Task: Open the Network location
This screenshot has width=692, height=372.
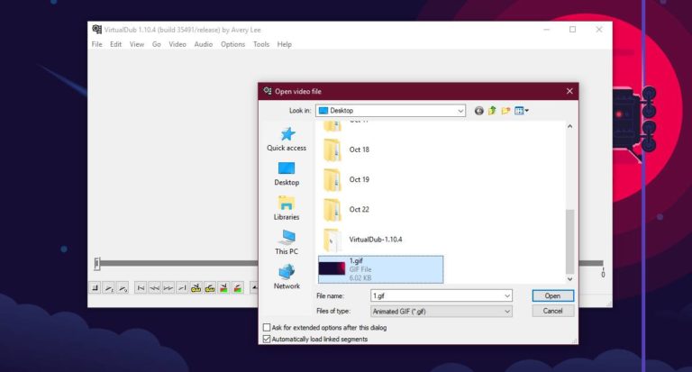Action: (287, 277)
